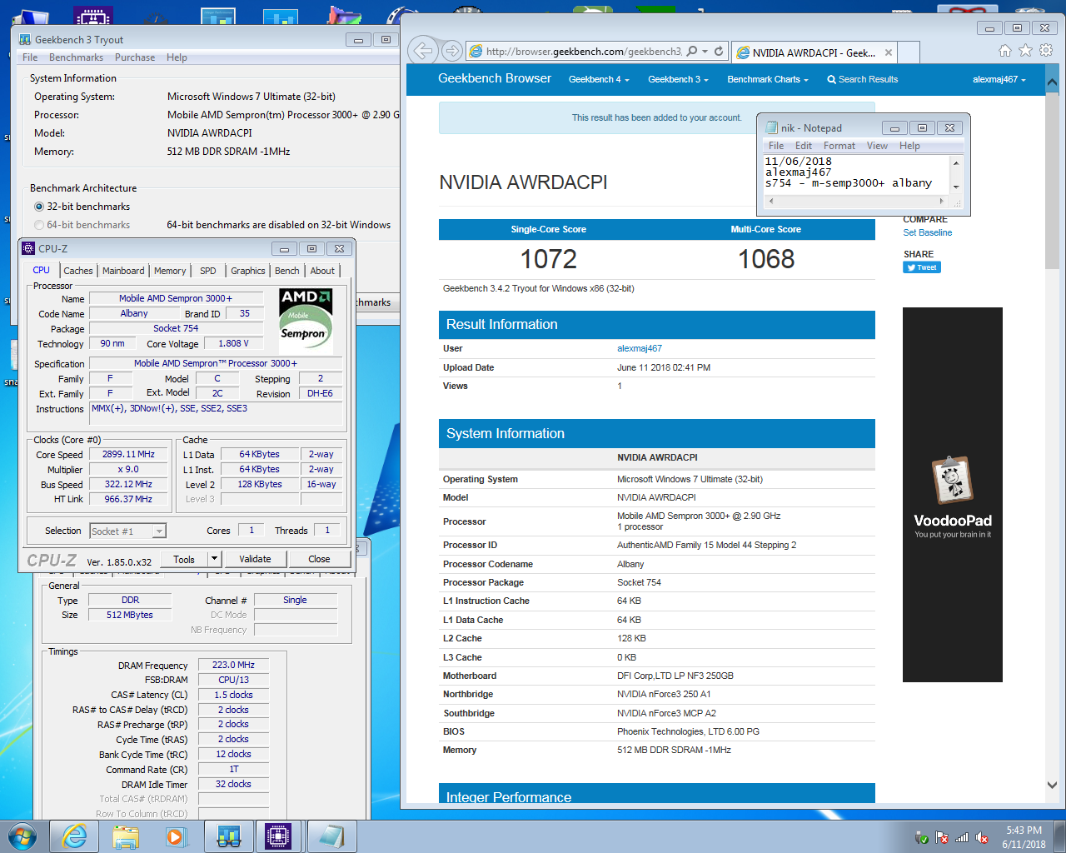Select 32-bit benchmarks radio button
Viewport: 1066px width, 853px height.
click(38, 207)
